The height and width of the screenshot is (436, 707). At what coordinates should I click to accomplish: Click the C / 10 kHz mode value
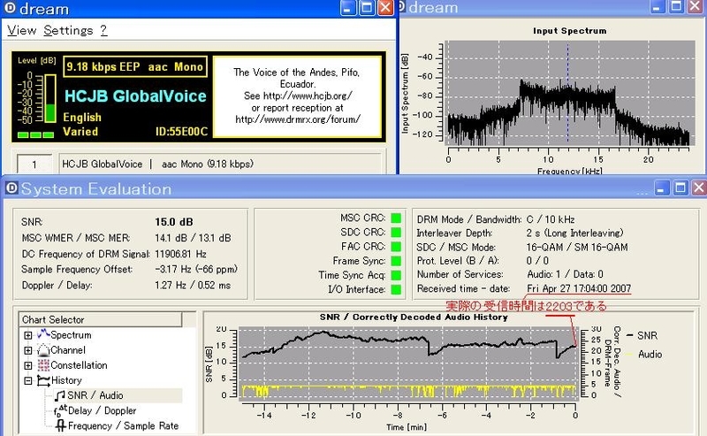tap(551, 219)
